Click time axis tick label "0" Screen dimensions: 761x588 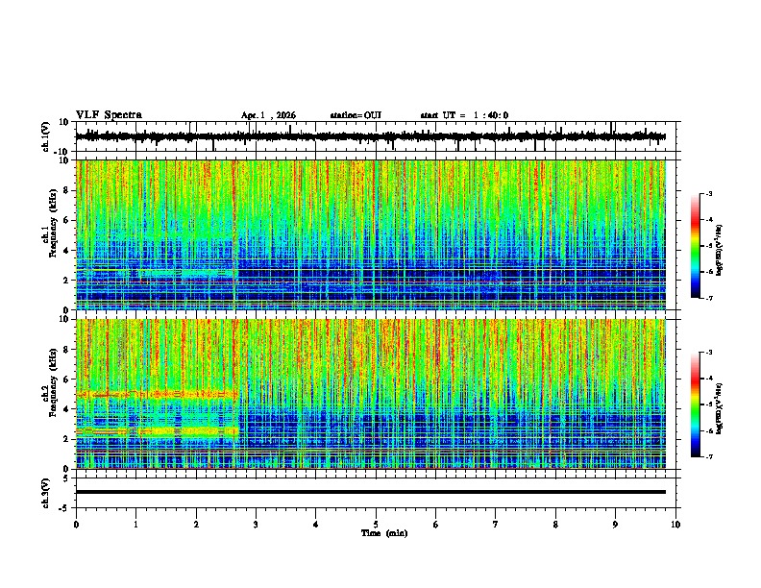[x=76, y=525]
